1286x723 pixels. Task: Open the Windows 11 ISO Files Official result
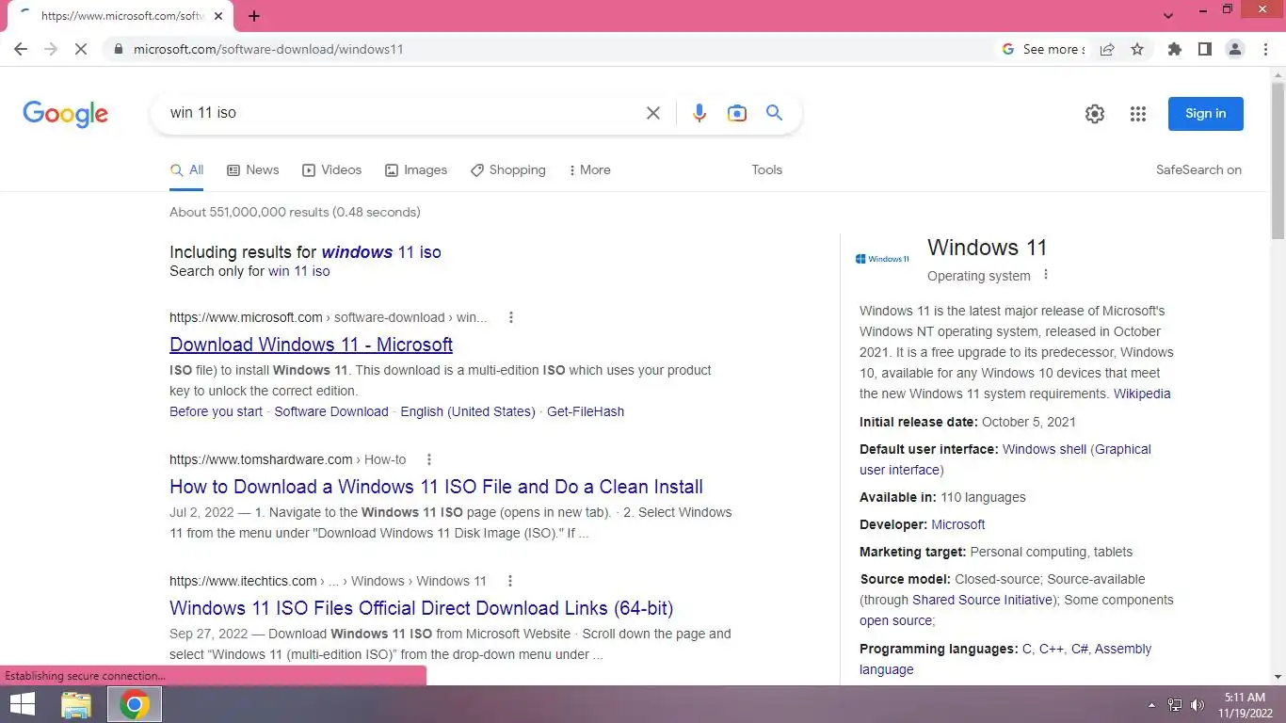[421, 608]
